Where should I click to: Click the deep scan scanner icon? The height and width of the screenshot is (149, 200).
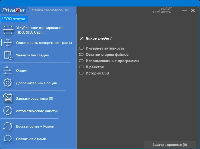[x=8, y=30]
